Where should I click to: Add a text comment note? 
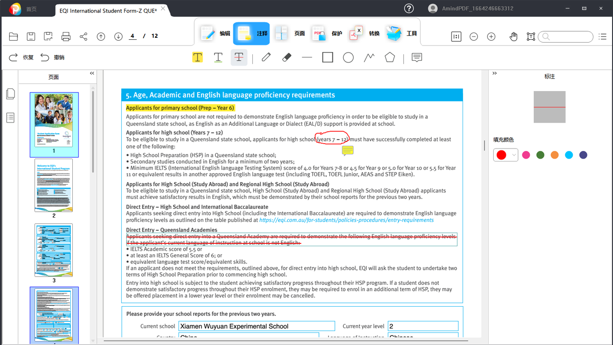(417, 57)
